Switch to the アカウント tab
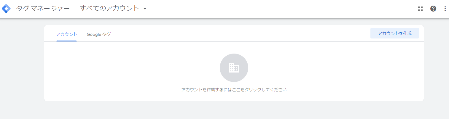This screenshot has height=119, width=449. (x=67, y=34)
